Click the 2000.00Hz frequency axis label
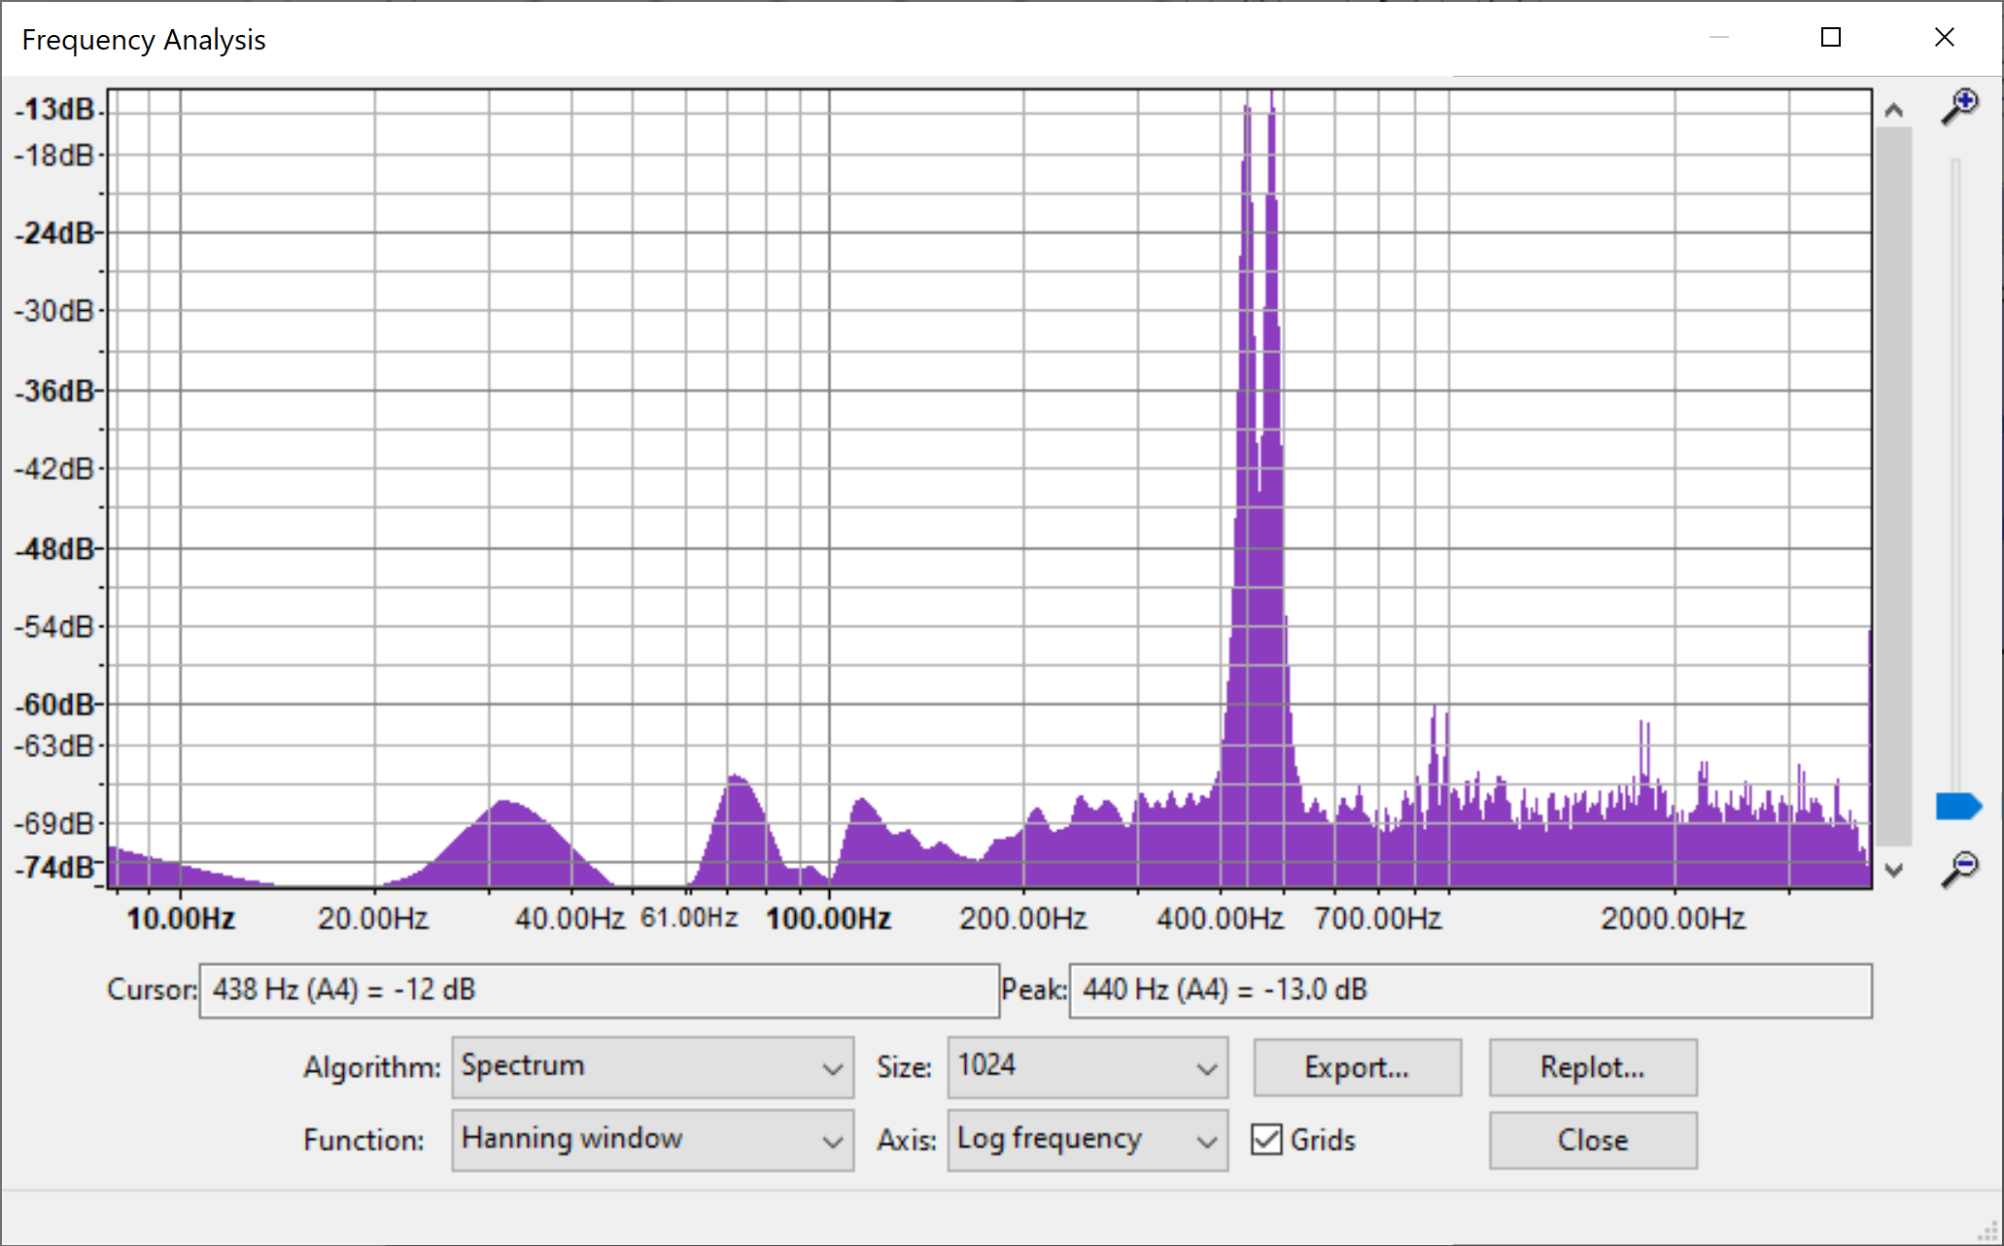2004x1246 pixels. (x=1674, y=918)
